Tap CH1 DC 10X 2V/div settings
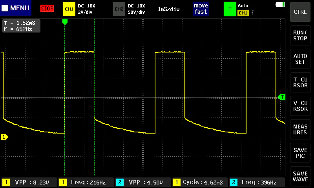314x188 pixels. click(86, 9)
